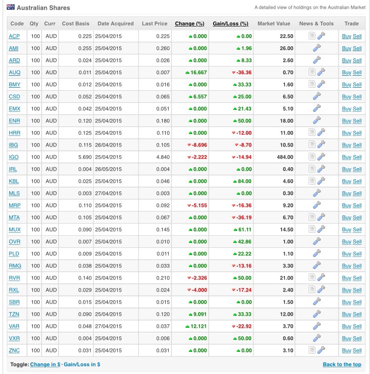Open the news document icon for AUQ
The width and height of the screenshot is (370, 374).
(x=312, y=72)
